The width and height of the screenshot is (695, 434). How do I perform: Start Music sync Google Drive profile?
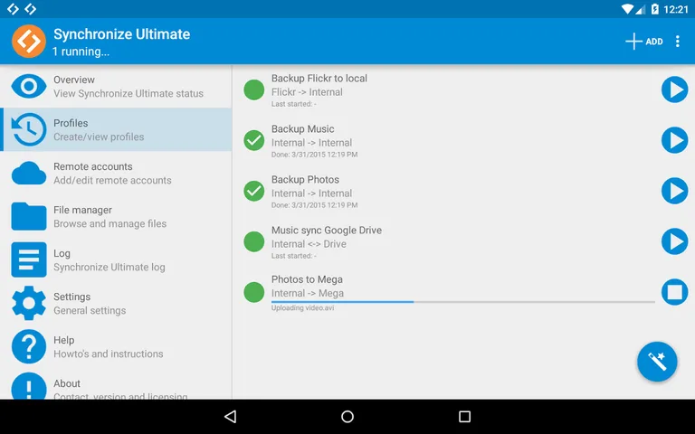coord(674,241)
